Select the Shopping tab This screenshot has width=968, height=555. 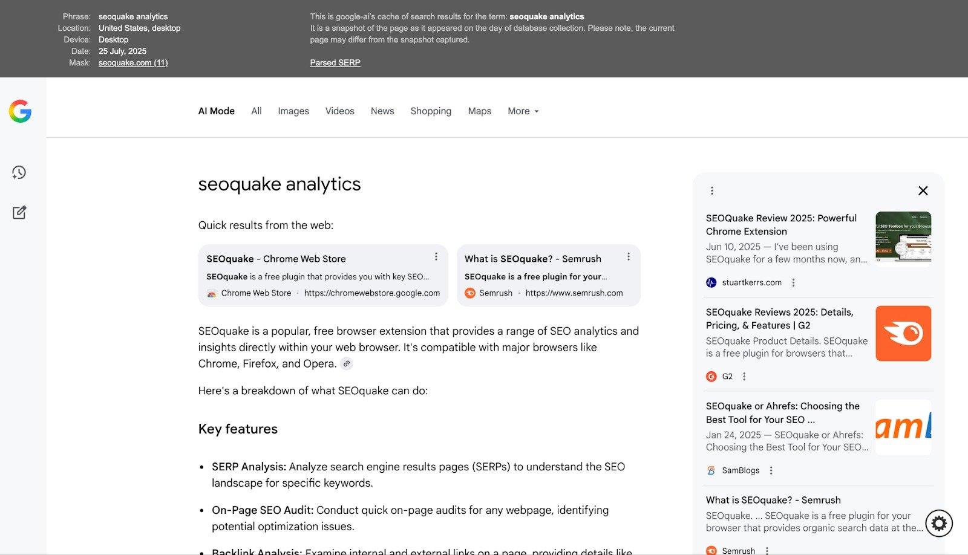(x=431, y=111)
